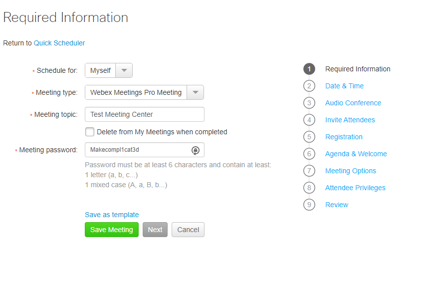Select step 2 circle icon
This screenshot has width=427, height=299.
(x=309, y=86)
